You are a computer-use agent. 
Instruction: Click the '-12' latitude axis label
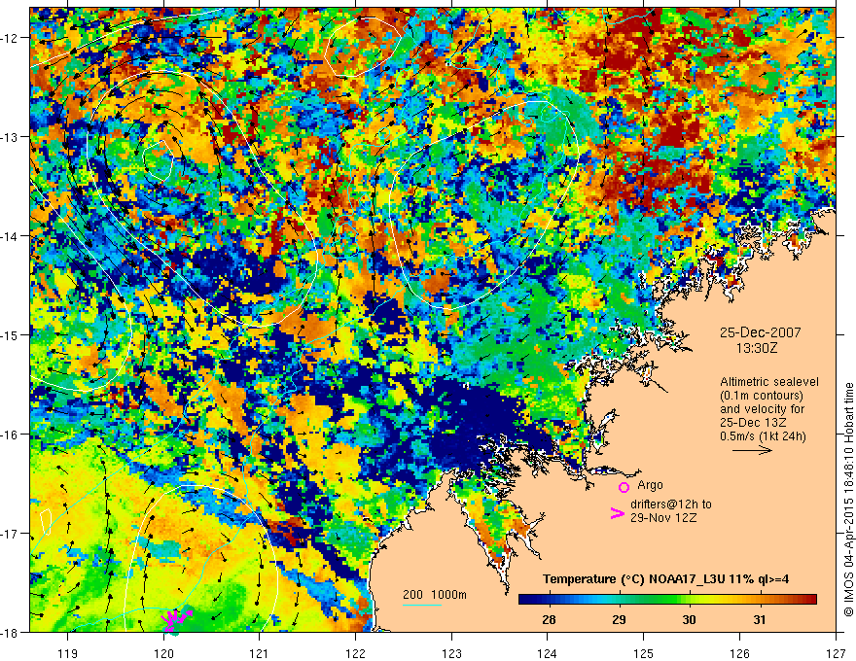click(10, 38)
